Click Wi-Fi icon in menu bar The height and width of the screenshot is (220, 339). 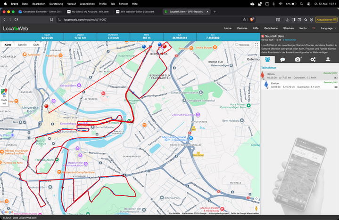pos(281,4)
